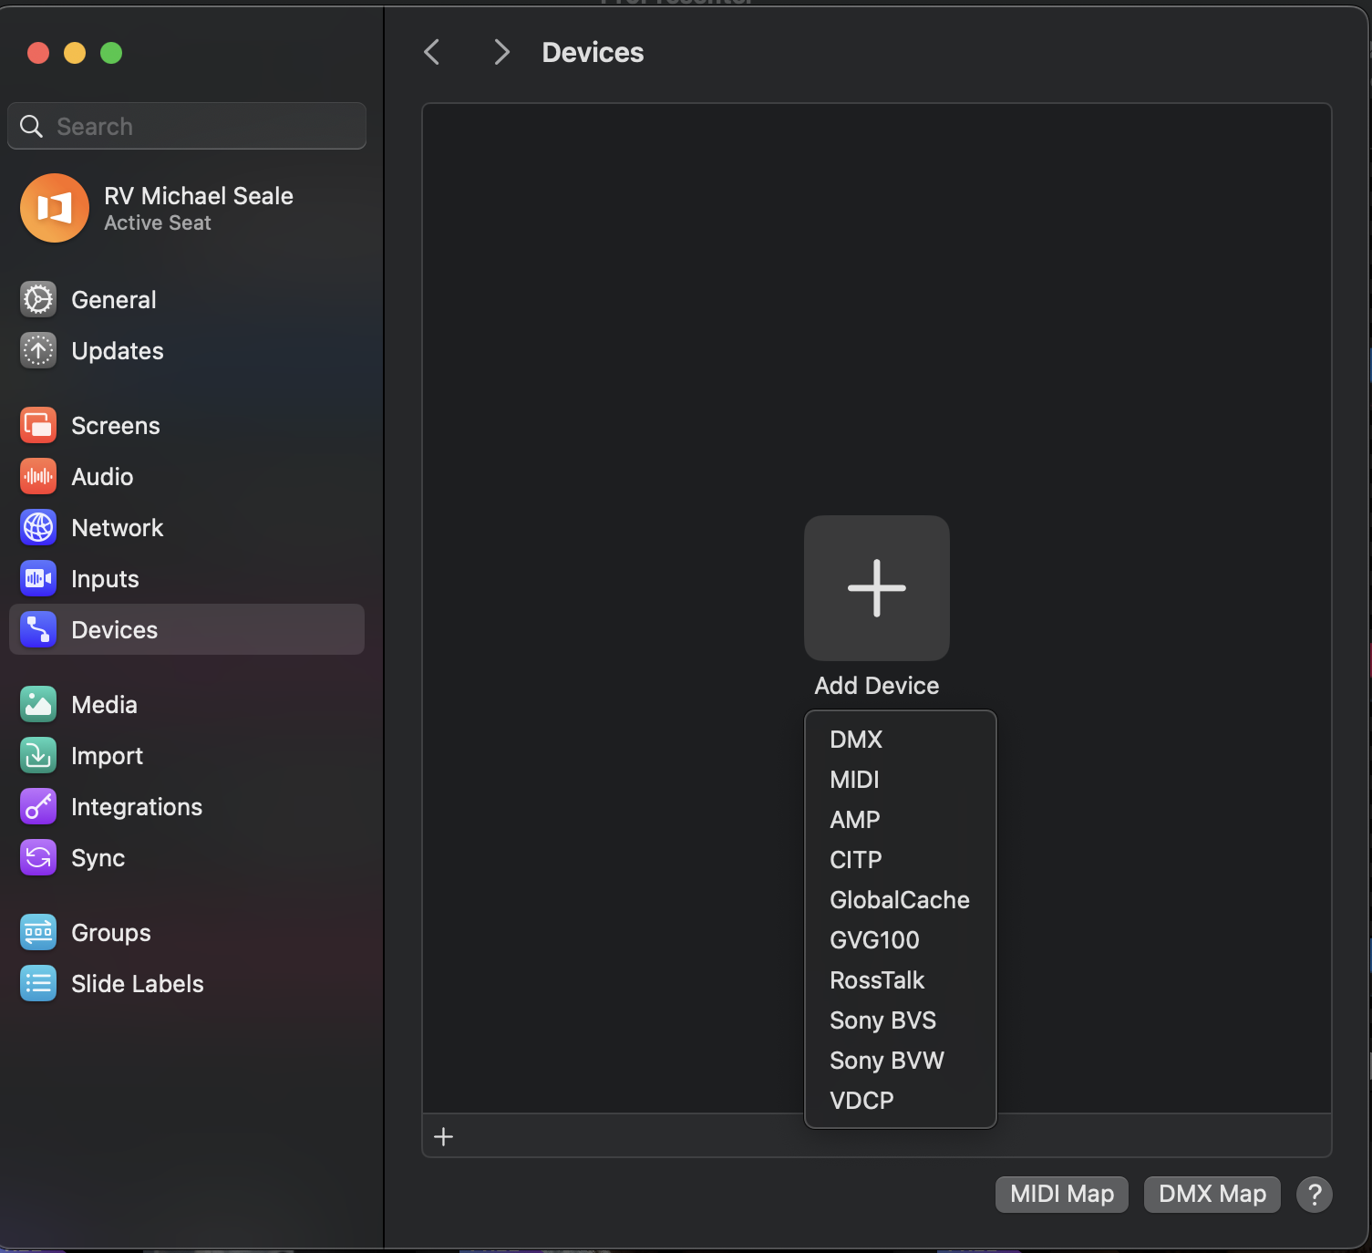Viewport: 1372px width, 1253px height.
Task: Click the Inputs camera icon
Action: (38, 579)
